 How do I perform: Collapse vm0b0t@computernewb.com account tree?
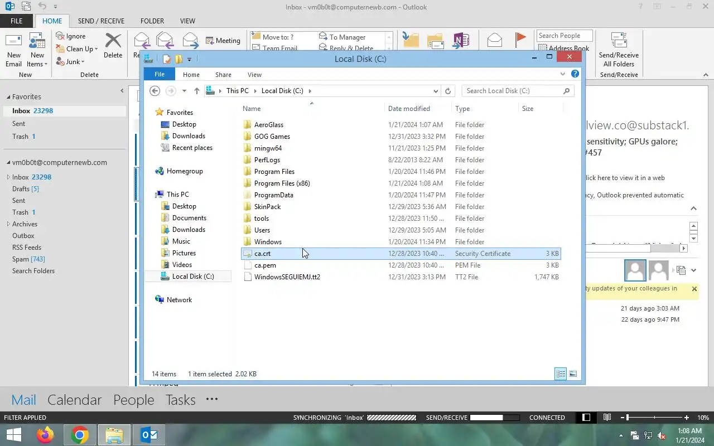(x=8, y=163)
